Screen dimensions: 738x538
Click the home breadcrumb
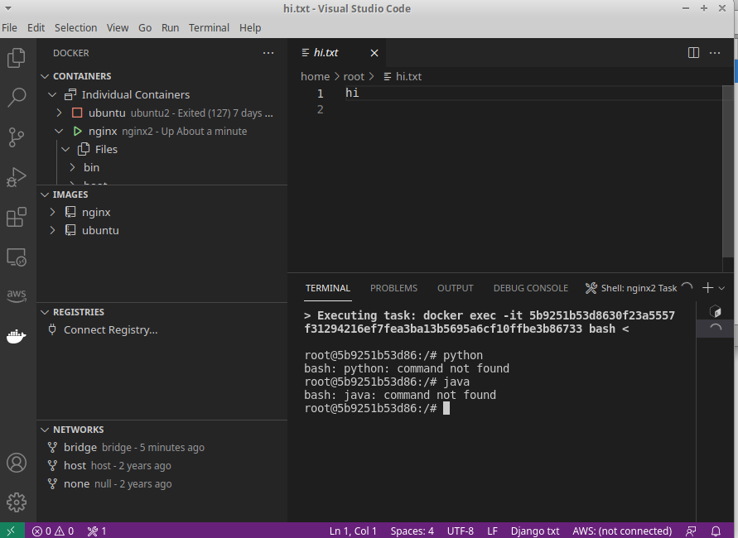click(x=315, y=77)
